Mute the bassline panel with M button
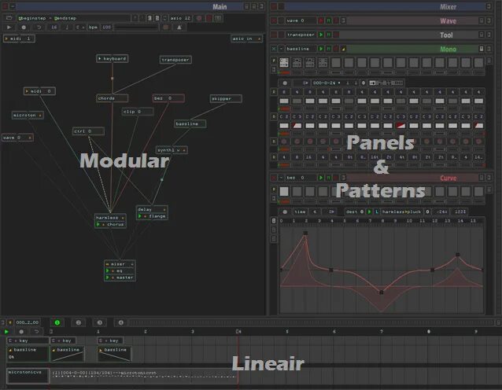The width and height of the screenshot is (502, 390). point(328,49)
